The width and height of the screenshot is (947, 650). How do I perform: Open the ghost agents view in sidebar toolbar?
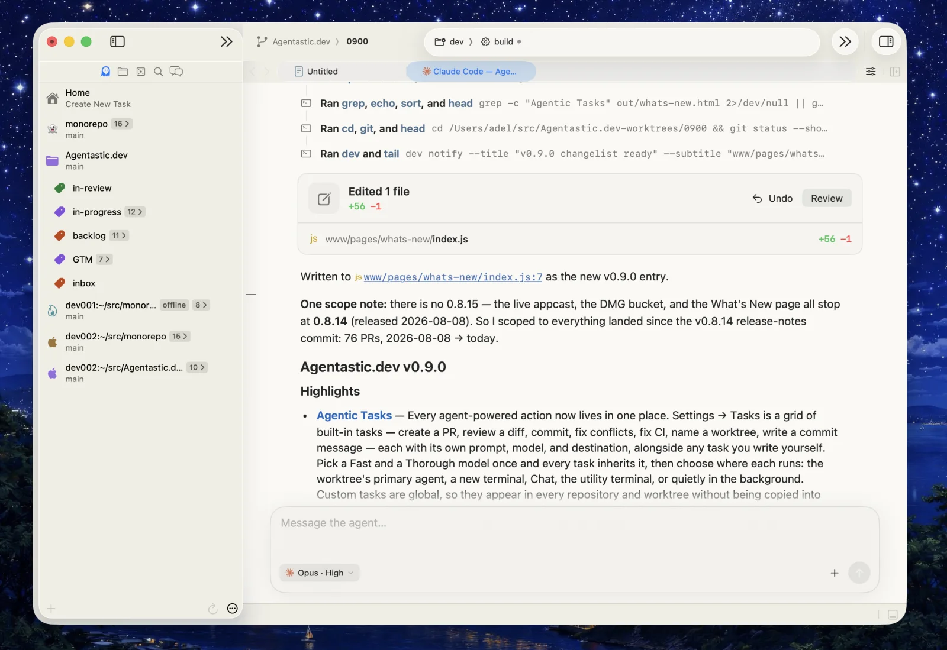coord(105,72)
